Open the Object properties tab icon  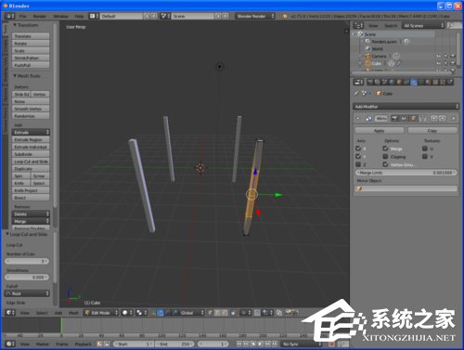[399, 82]
